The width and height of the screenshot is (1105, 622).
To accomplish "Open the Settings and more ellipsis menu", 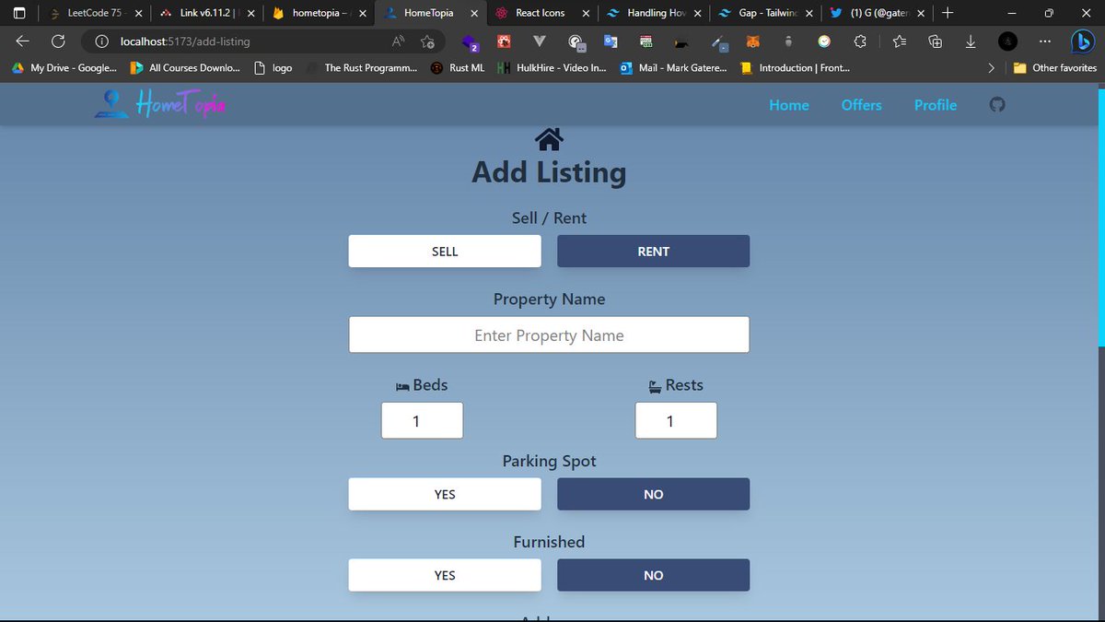I will pos(1044,41).
